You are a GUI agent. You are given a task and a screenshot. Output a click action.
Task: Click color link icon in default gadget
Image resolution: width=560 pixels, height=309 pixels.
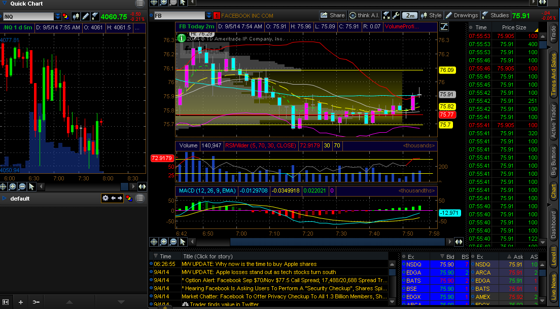coord(129,199)
